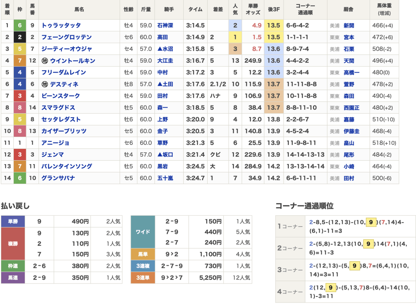Open horse page for フェーングロッテン

point(67,37)
